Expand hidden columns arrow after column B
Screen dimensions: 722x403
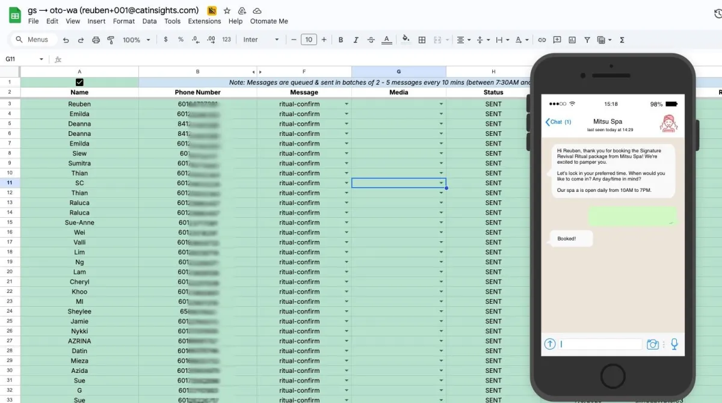pyautogui.click(x=260, y=71)
